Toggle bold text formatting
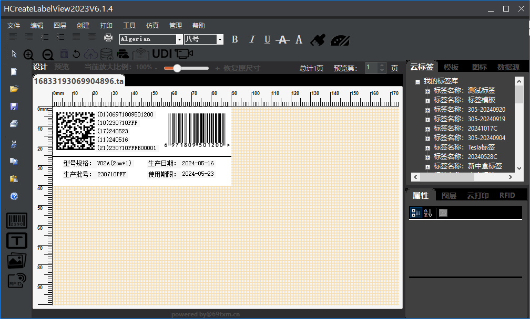Image resolution: width=530 pixels, height=319 pixels. tap(235, 39)
